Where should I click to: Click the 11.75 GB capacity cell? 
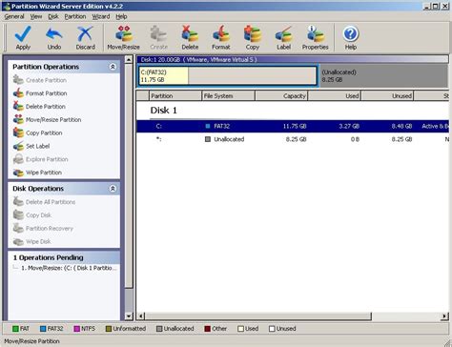pos(295,126)
